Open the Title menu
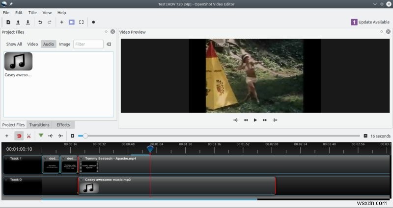The height and width of the screenshot is (208, 393). click(x=32, y=13)
